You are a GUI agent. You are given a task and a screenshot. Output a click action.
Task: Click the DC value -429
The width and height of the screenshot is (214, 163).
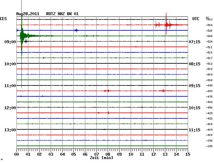coord(209,113)
